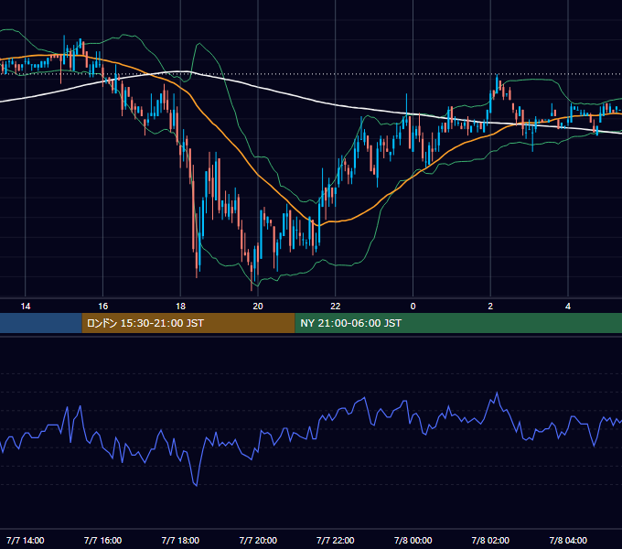622x549 pixels.
Task: Click the 4 hour label on price chart
Action: [568, 307]
